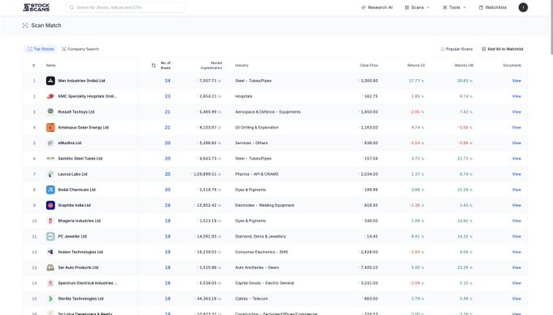Open the Avalon Technologies logo icon

pyautogui.click(x=50, y=252)
